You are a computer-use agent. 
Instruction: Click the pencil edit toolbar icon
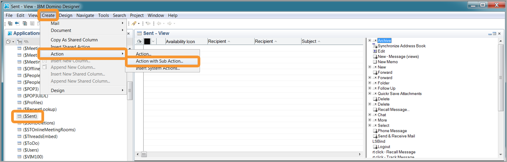pos(134,23)
